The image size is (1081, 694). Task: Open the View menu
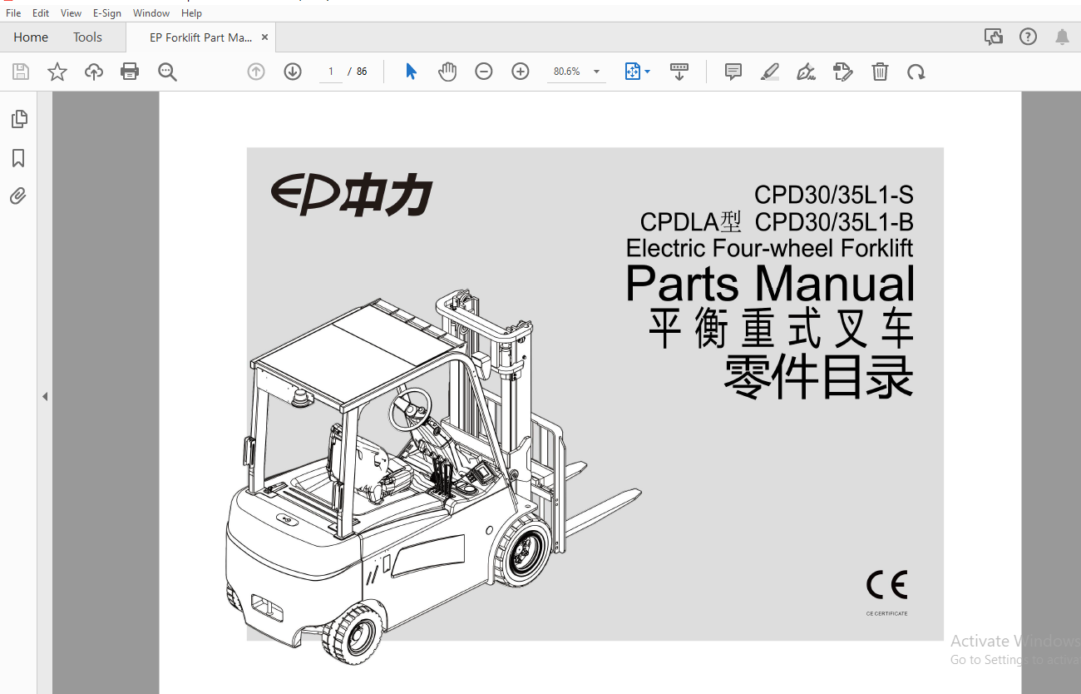(x=72, y=13)
